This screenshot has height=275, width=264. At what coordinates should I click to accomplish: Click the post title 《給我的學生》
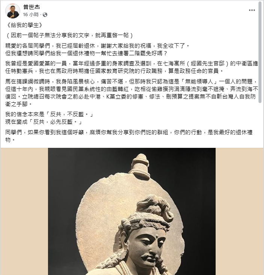[x=24, y=25]
